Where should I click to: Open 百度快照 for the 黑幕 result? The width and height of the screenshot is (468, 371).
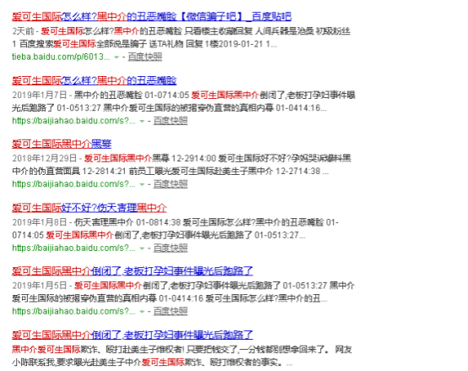[x=171, y=184]
